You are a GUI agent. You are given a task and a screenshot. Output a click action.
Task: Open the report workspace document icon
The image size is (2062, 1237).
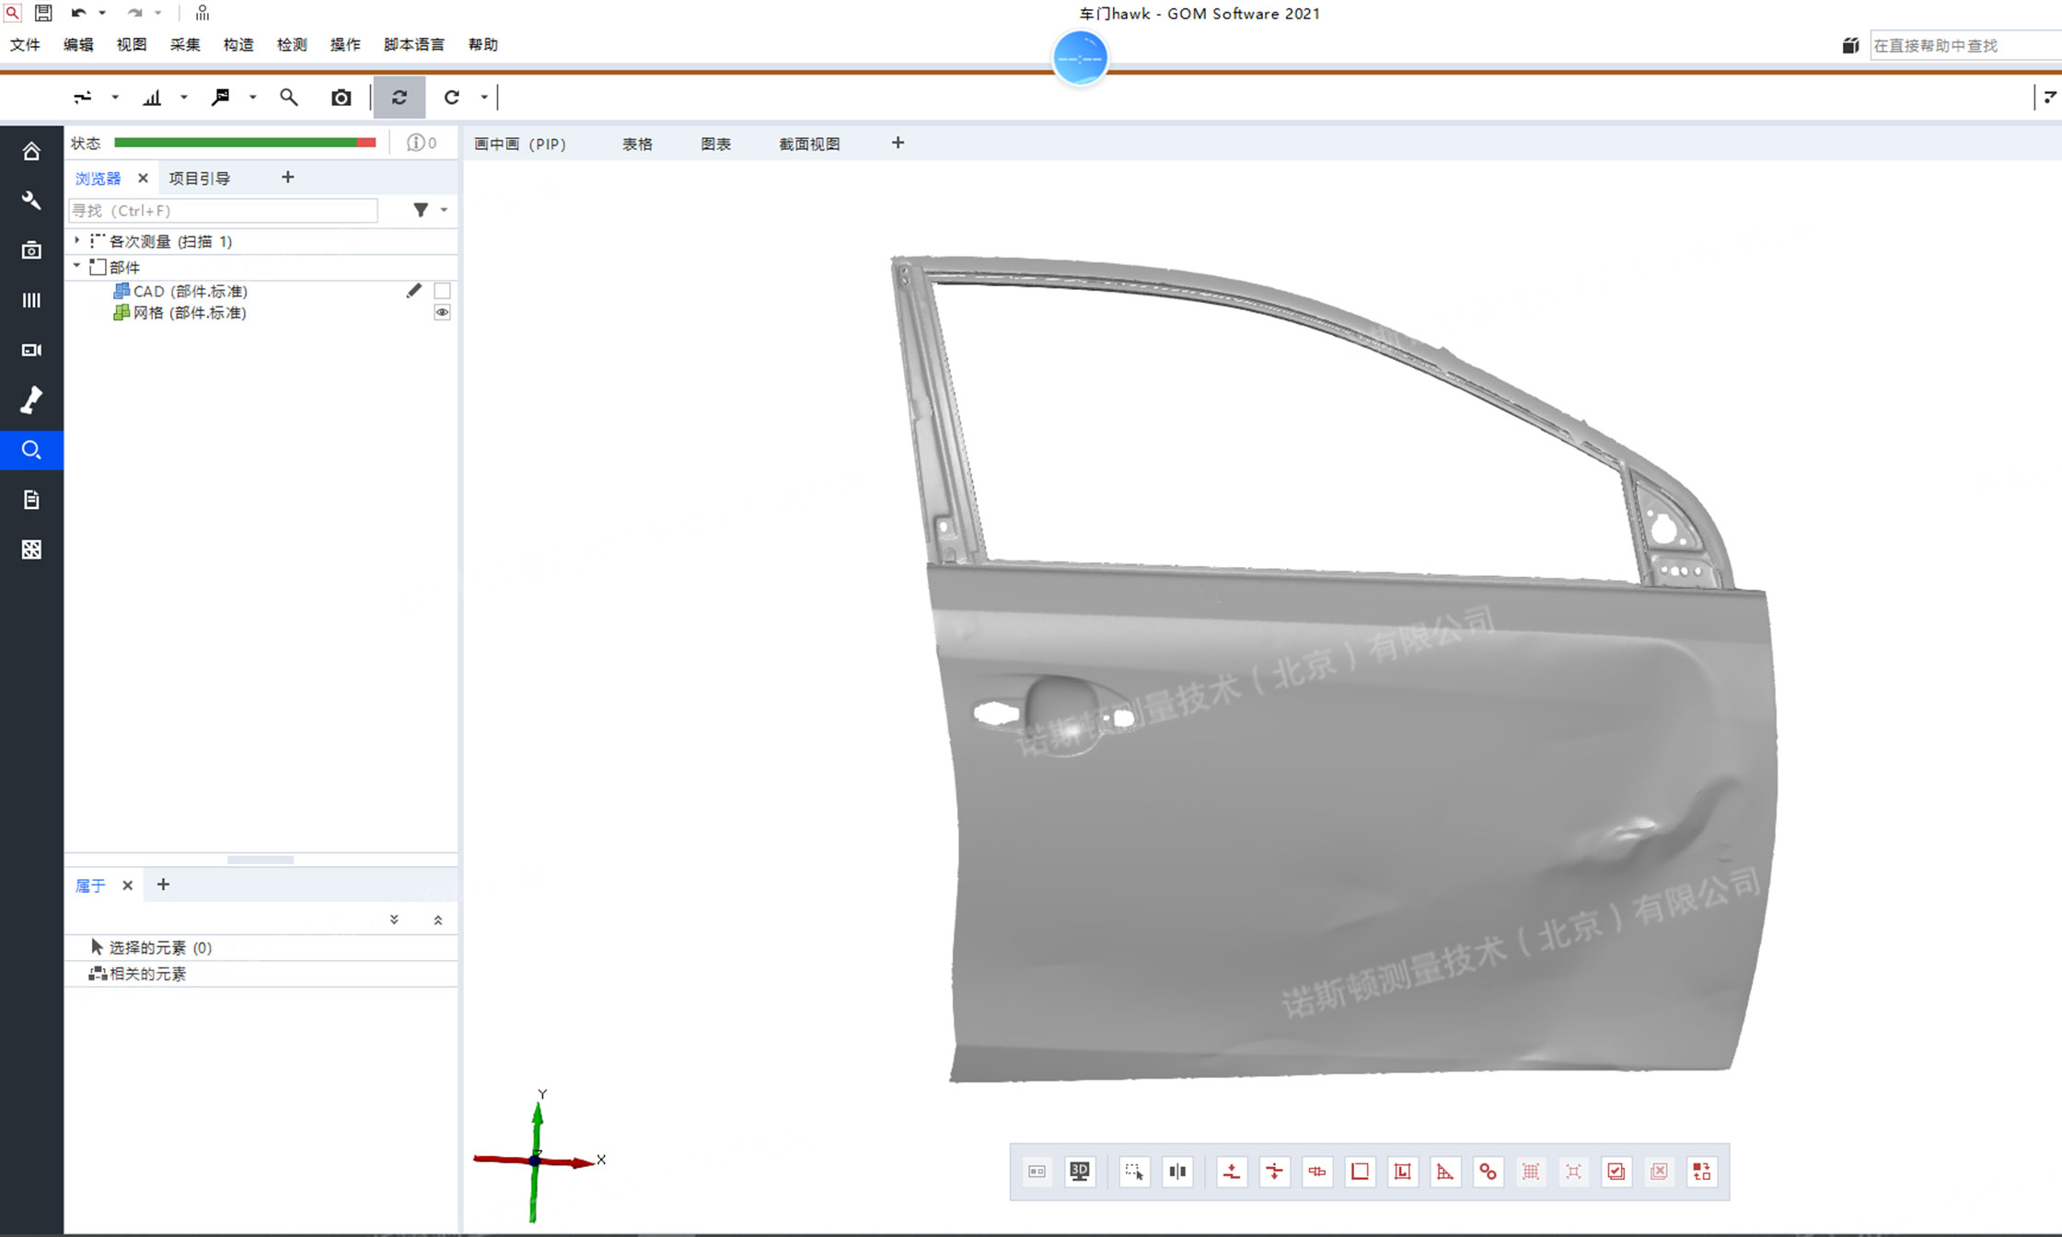point(31,500)
